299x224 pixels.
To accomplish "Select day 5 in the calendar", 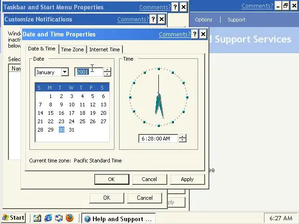I will (93, 96).
